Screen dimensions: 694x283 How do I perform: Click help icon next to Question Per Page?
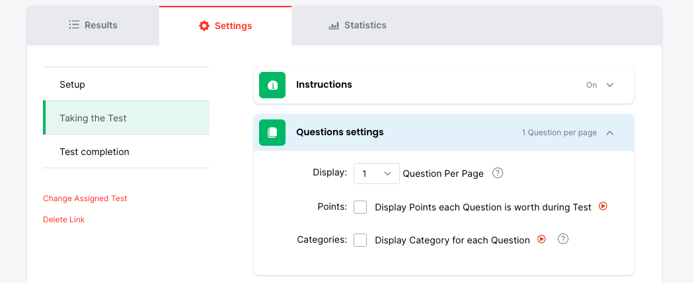[498, 173]
